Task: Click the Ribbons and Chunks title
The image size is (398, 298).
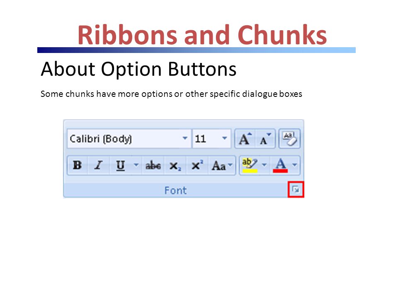Action: [x=202, y=35]
